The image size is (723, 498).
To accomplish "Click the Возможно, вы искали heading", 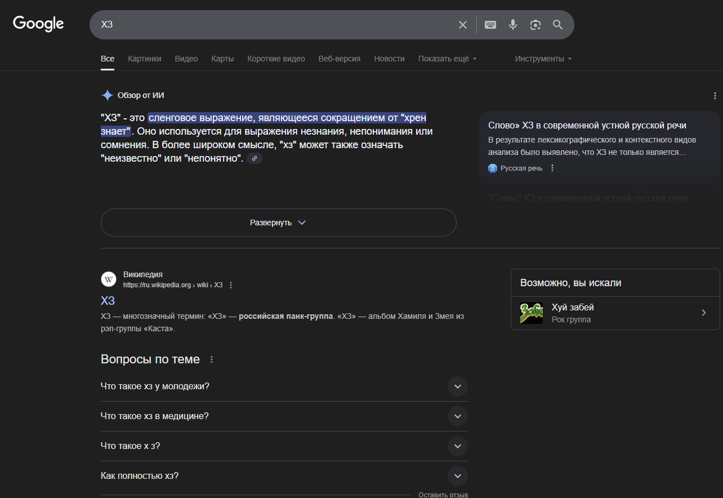I will [x=571, y=283].
